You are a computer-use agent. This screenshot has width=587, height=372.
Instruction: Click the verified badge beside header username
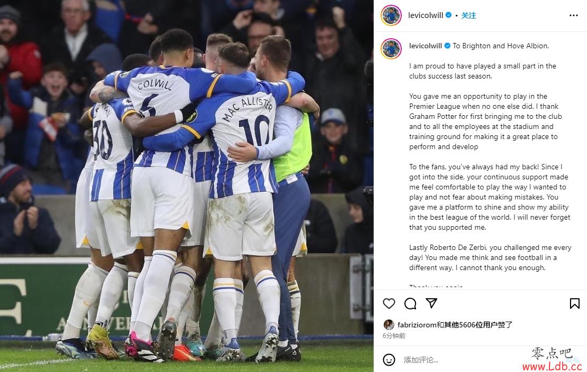pos(448,15)
